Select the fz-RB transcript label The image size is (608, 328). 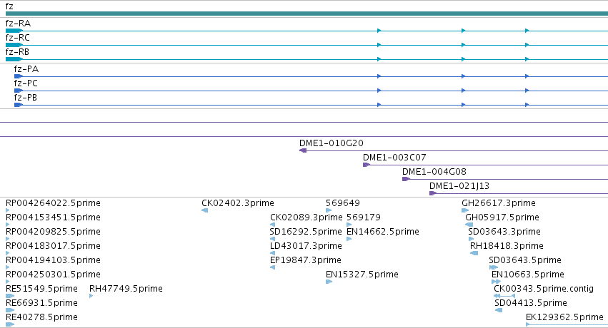coord(17,52)
